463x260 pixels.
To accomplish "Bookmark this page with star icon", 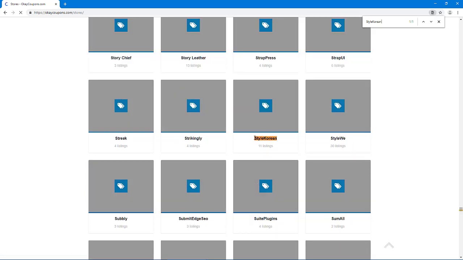I will coord(440,13).
